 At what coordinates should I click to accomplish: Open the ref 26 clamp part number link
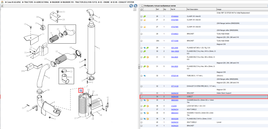[175, 17]
